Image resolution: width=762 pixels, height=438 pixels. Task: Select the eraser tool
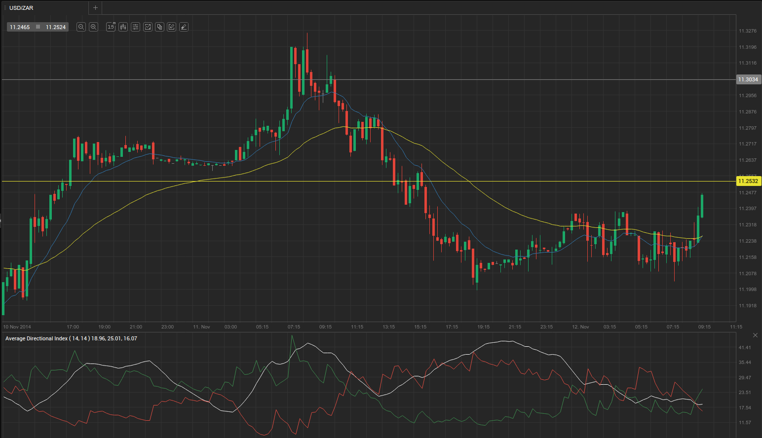click(x=184, y=27)
